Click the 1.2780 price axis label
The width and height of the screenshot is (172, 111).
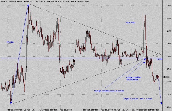pos(168,18)
